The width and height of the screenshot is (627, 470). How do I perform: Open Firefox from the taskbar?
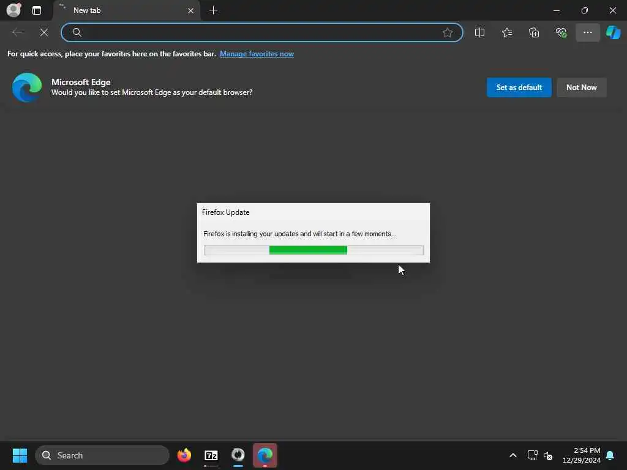tap(184, 455)
